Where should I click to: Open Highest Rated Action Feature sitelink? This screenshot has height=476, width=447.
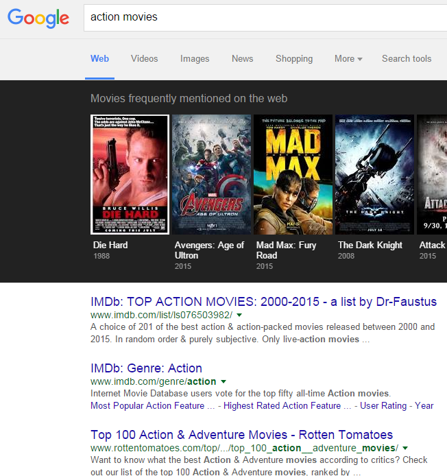point(287,405)
